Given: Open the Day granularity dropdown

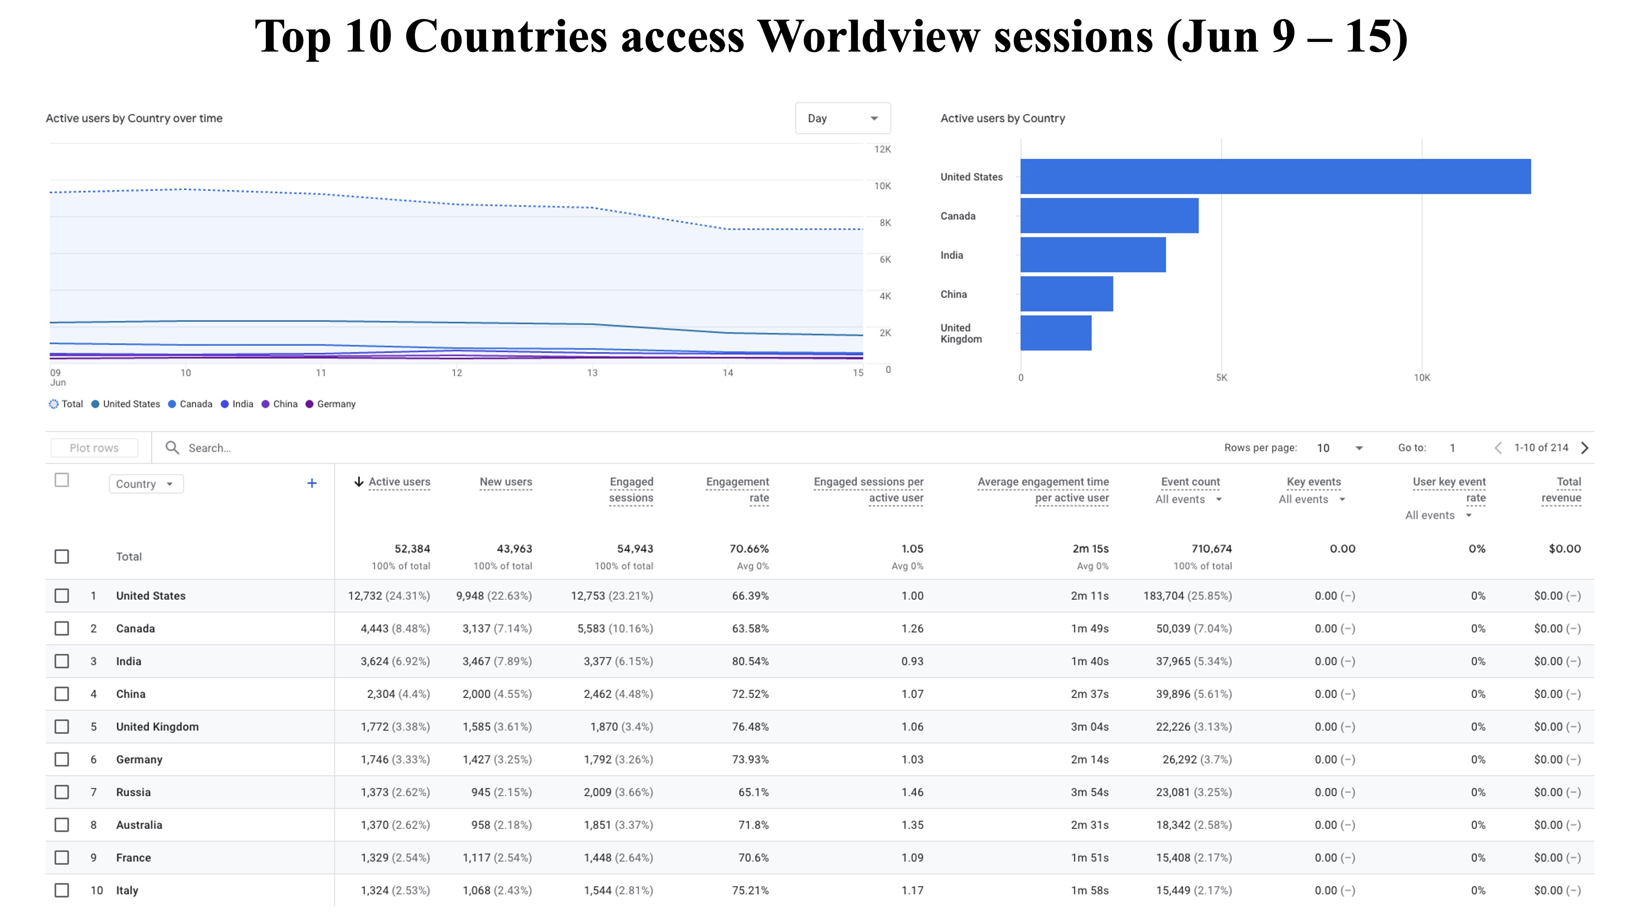Looking at the screenshot, I should tap(843, 118).
